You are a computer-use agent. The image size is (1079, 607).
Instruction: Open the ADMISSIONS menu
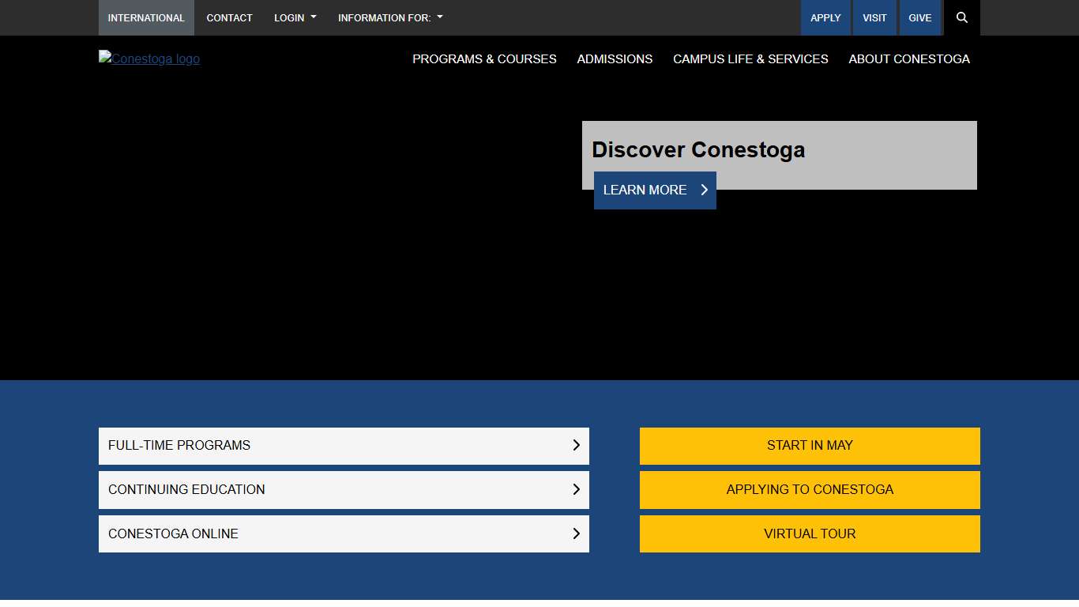point(615,59)
